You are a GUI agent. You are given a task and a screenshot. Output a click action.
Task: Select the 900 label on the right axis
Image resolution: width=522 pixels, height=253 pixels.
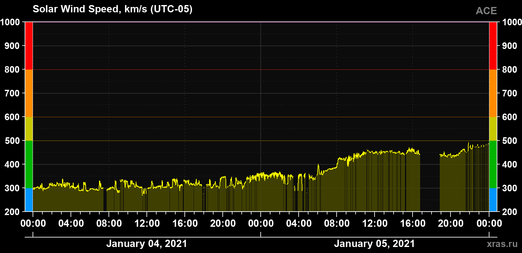[x=510, y=46]
